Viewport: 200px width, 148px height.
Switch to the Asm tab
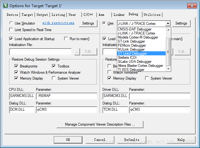pyautogui.click(x=104, y=15)
